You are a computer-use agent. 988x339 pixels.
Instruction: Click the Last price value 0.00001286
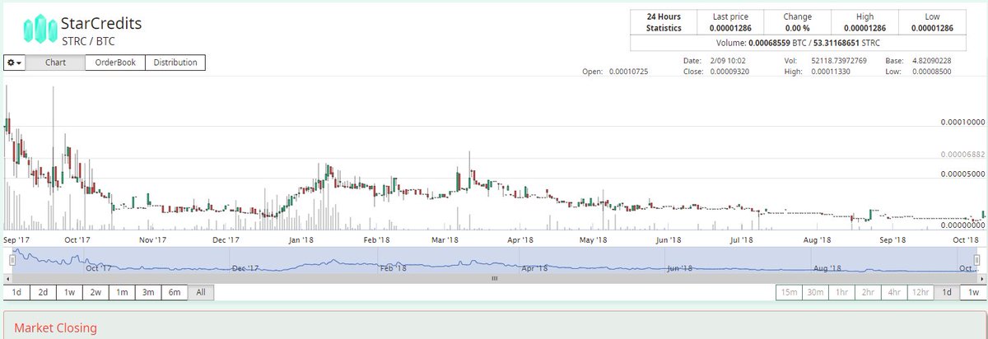pyautogui.click(x=730, y=28)
